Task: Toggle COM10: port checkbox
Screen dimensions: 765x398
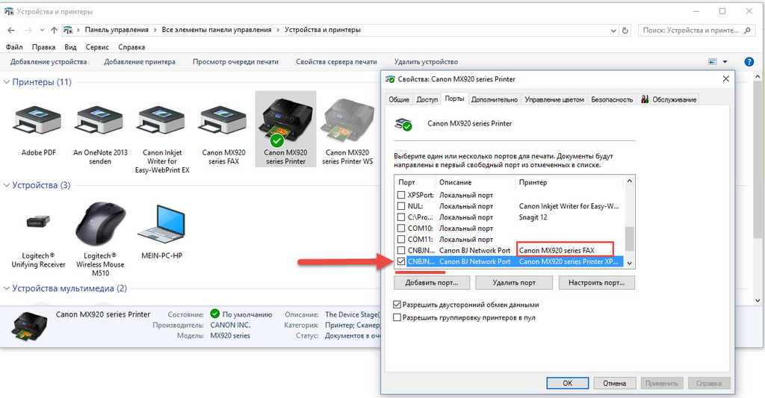Action: [401, 228]
